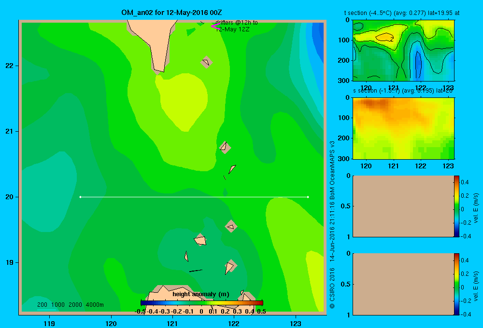Click the vertical CSIRO copyright text

(332, 225)
